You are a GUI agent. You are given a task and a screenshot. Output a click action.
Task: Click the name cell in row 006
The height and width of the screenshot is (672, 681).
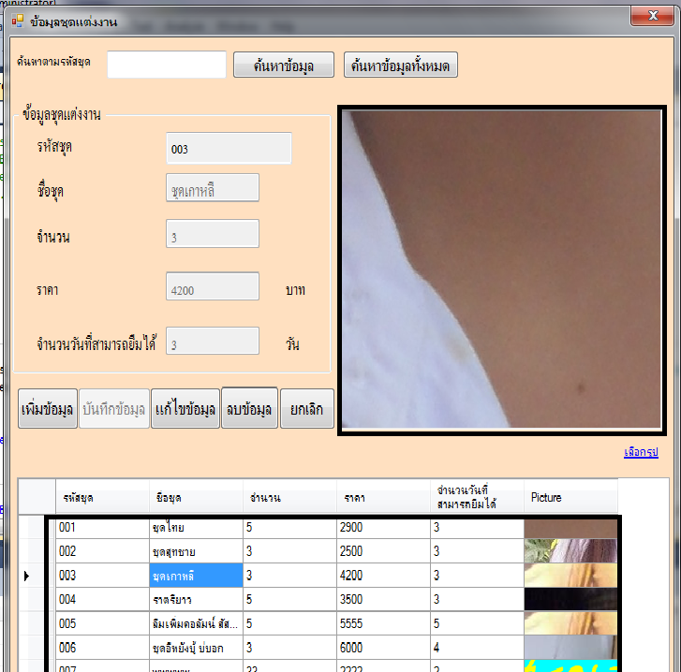tap(197, 648)
